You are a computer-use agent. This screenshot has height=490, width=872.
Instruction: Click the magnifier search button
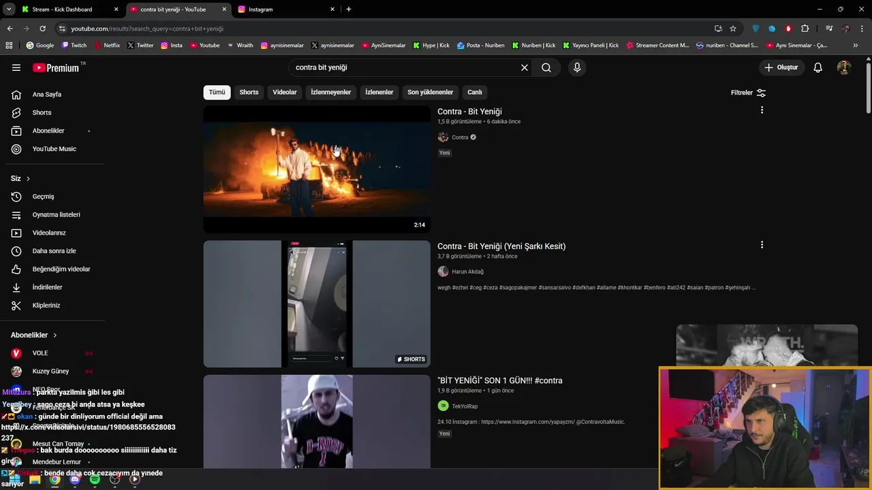[546, 67]
